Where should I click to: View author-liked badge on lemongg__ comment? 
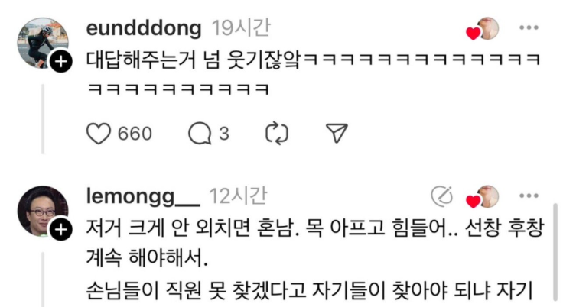tap(483, 197)
